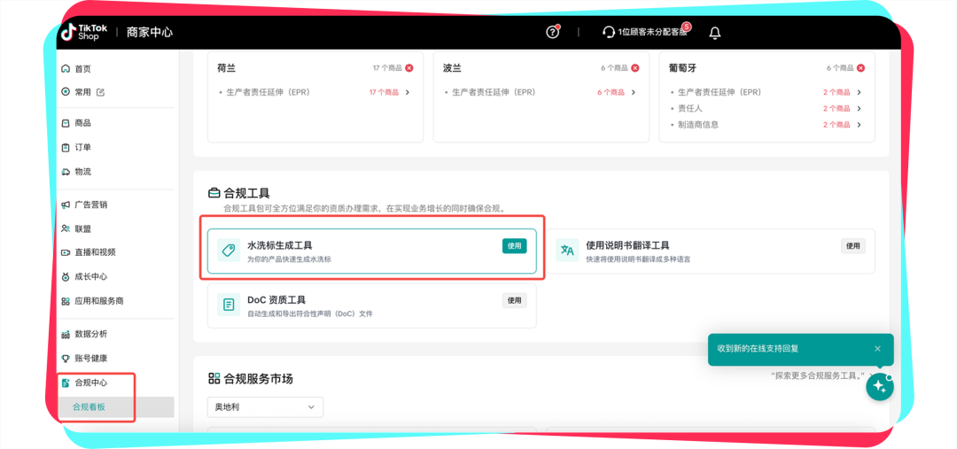
Task: Click the customer service headset icon
Action: 609,33
